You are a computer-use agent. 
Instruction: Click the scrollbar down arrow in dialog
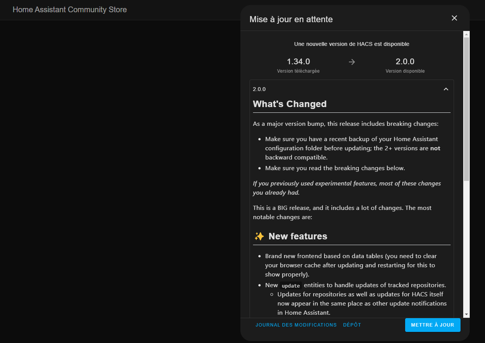tap(466, 314)
